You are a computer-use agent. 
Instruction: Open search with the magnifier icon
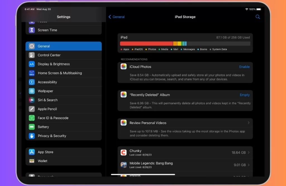tap(258, 17)
